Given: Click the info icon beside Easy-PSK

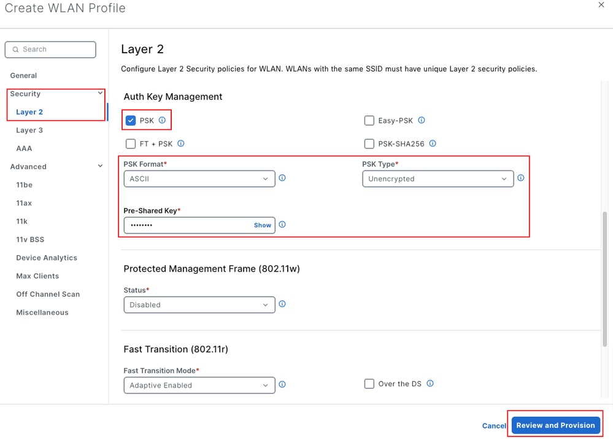Looking at the screenshot, I should point(422,120).
